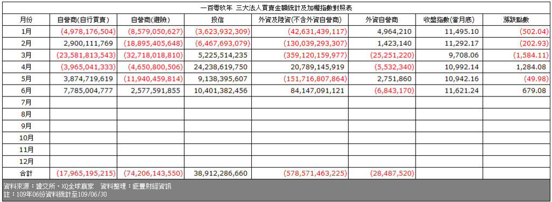
Task: Select the 外資及陸資(不含外資自營商) column header
Action: click(300, 20)
